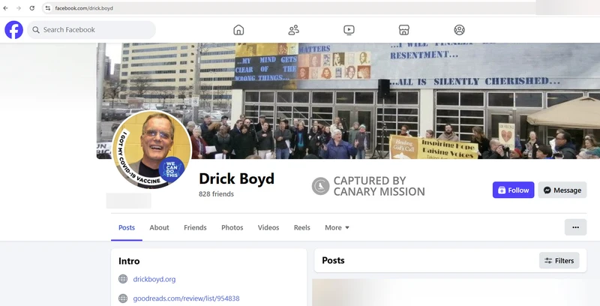The image size is (600, 306).
Task: Switch to the About tab
Action: point(159,227)
